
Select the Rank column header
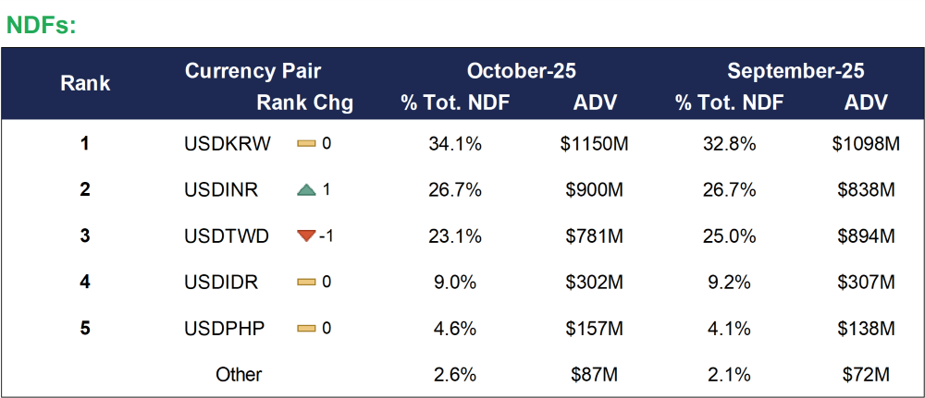click(85, 84)
